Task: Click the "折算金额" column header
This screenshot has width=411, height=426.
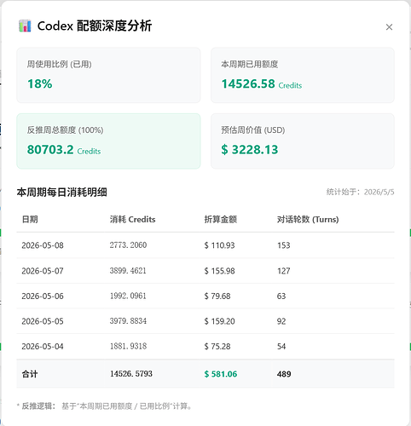Action: tap(221, 219)
